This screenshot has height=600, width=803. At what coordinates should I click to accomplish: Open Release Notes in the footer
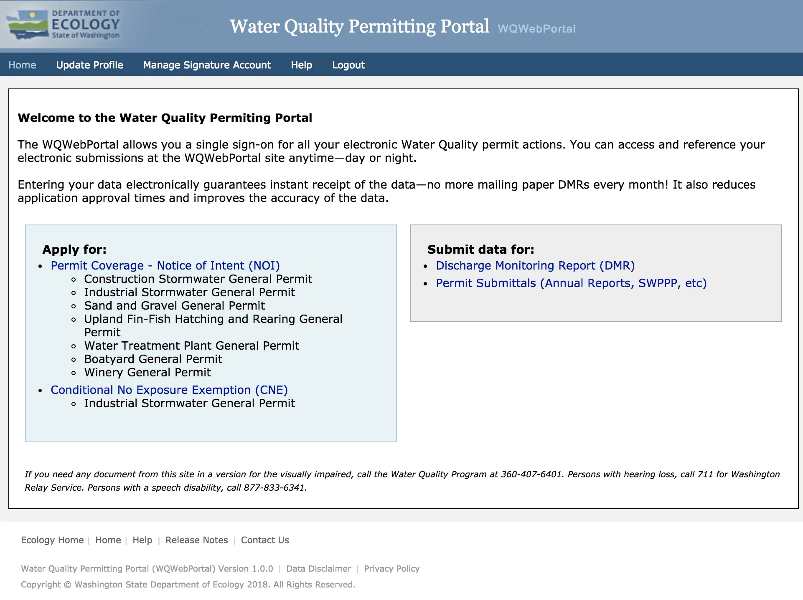[196, 540]
